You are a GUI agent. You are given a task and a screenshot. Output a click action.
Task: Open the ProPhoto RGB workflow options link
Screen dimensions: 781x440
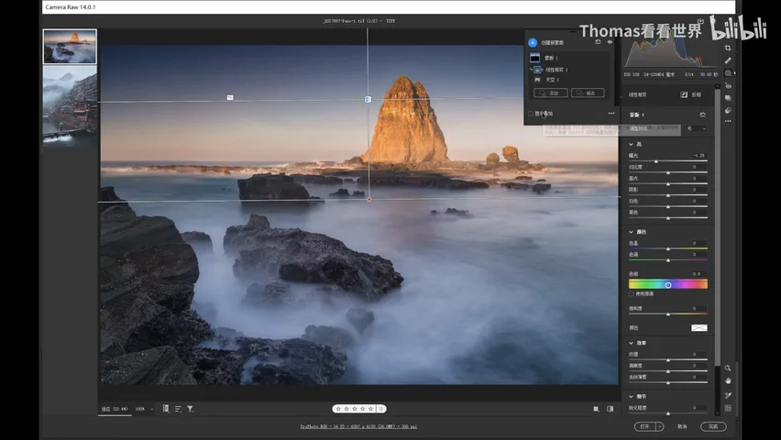click(x=358, y=426)
